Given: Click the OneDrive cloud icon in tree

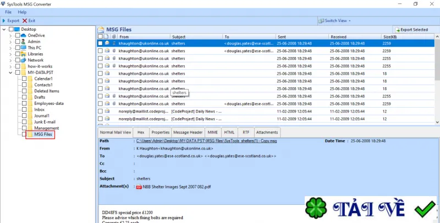Looking at the screenshot, I should (x=24, y=35).
